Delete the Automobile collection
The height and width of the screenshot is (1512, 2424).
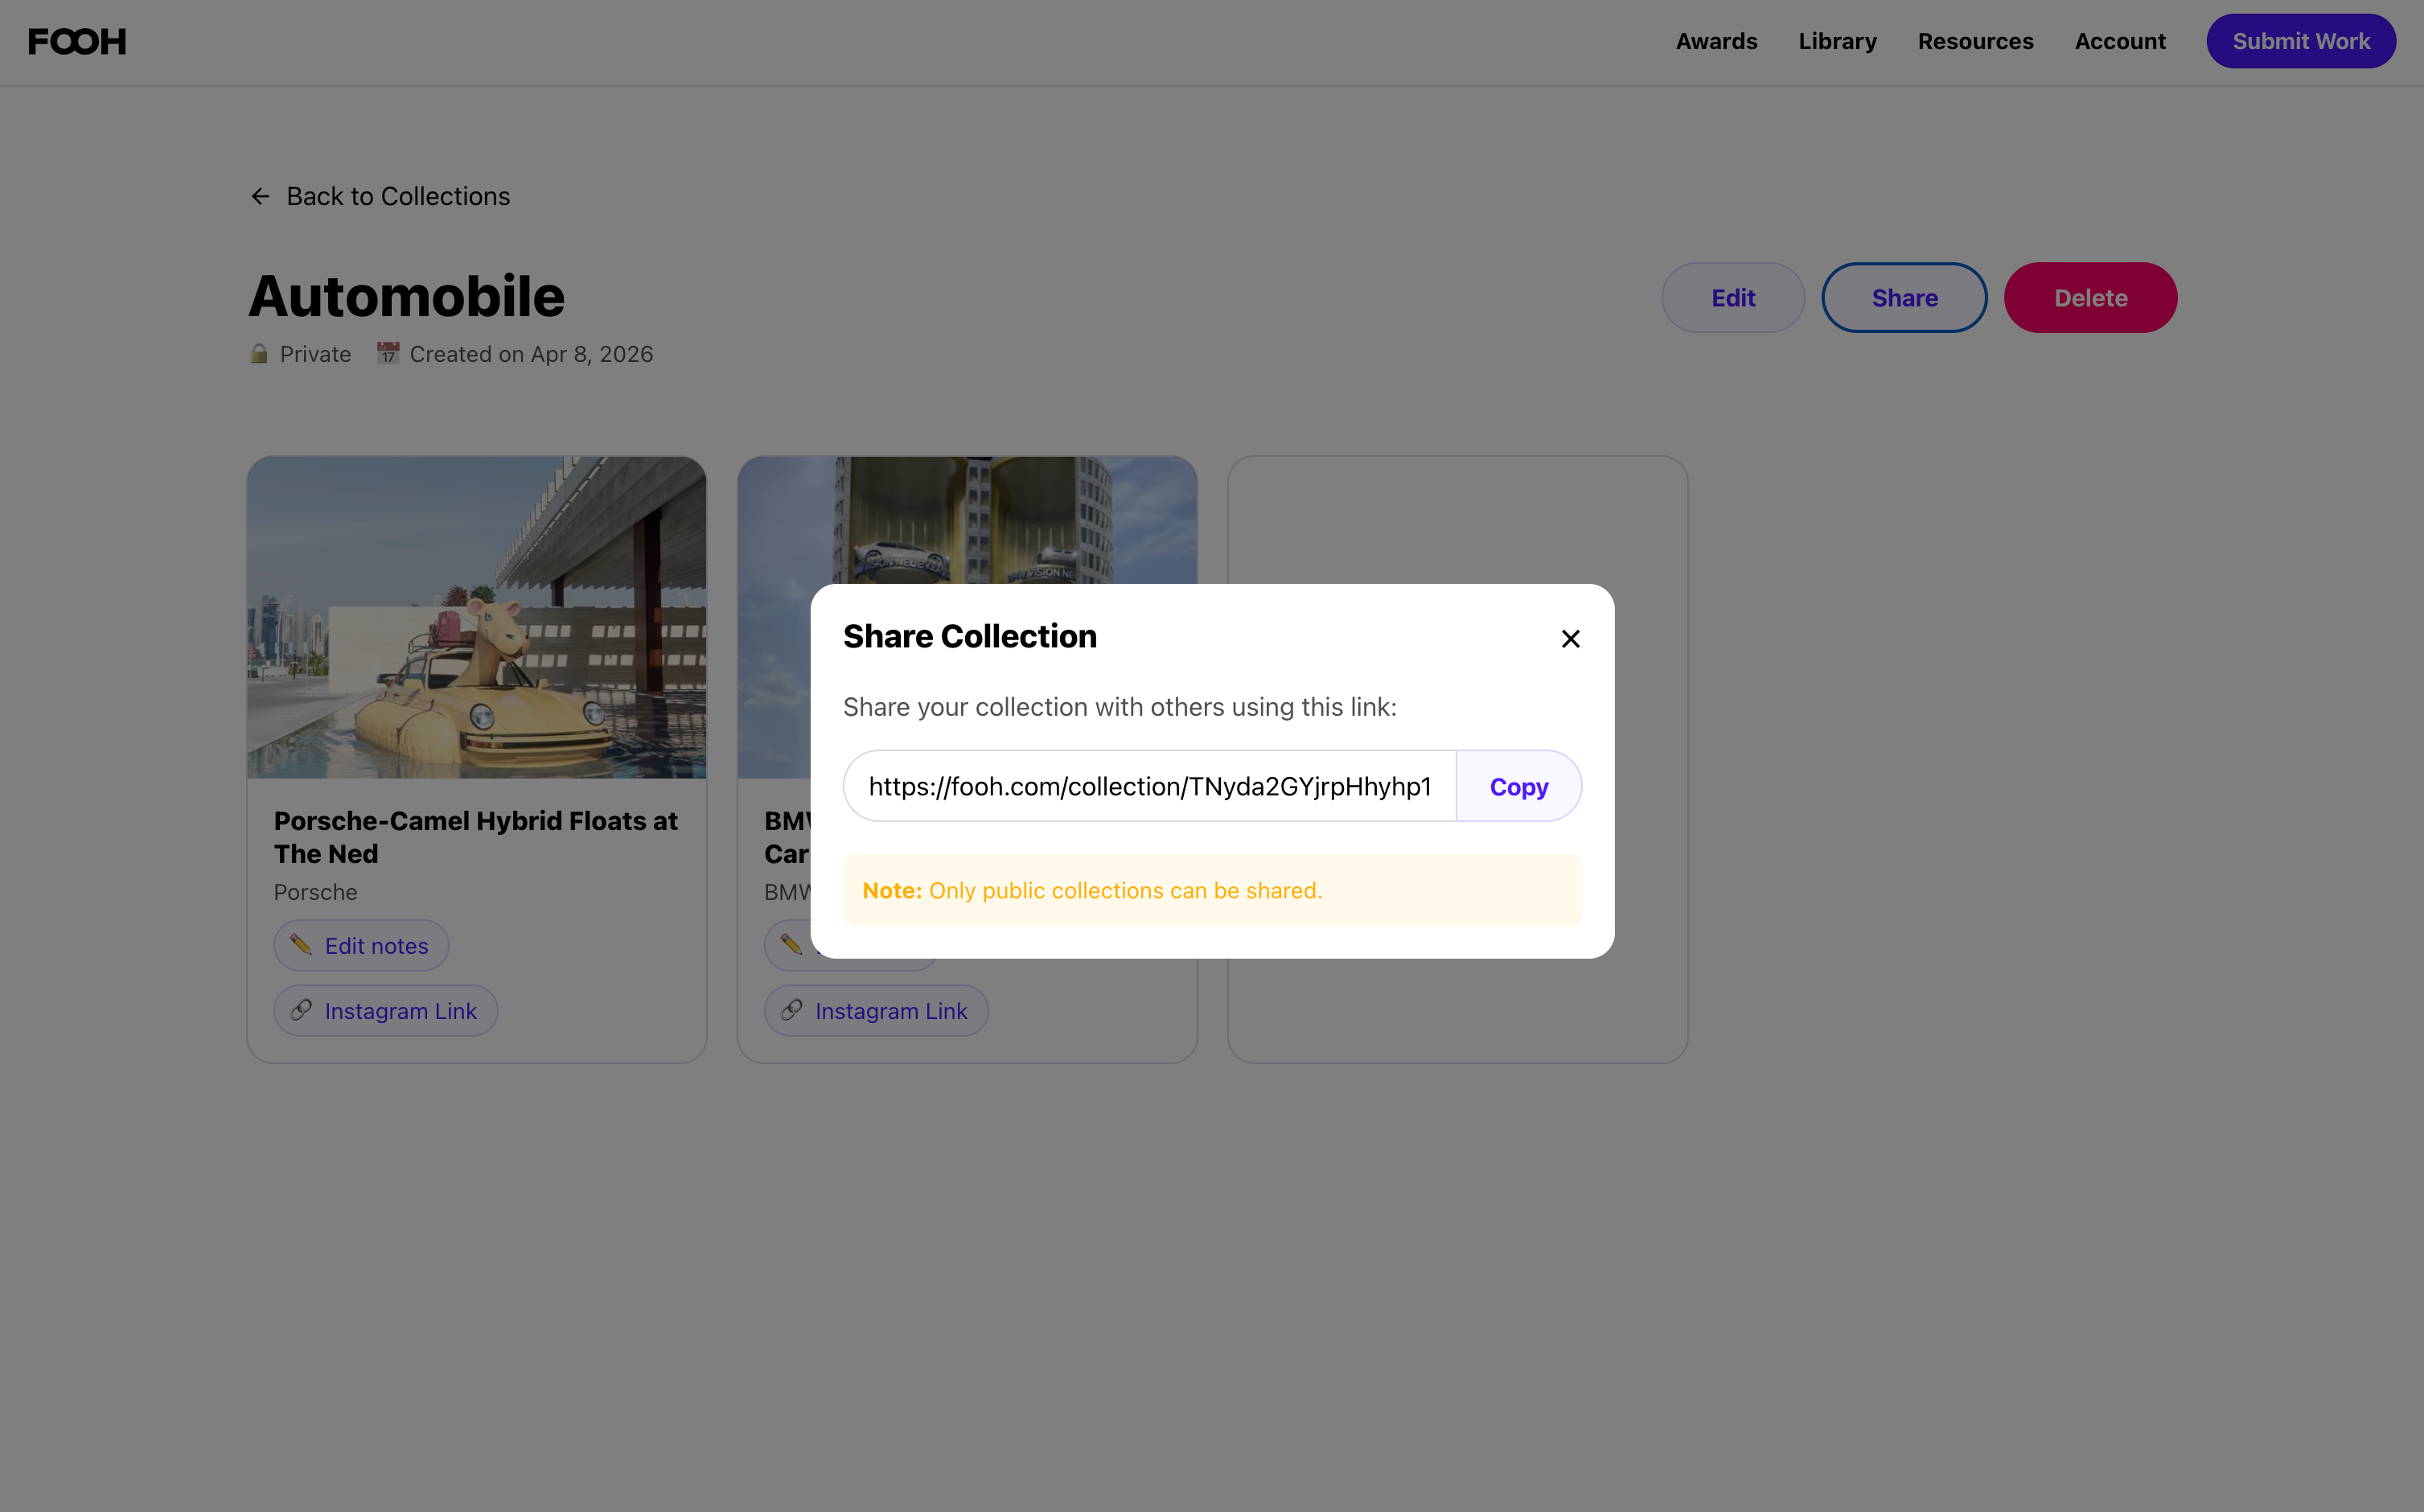(2090, 297)
